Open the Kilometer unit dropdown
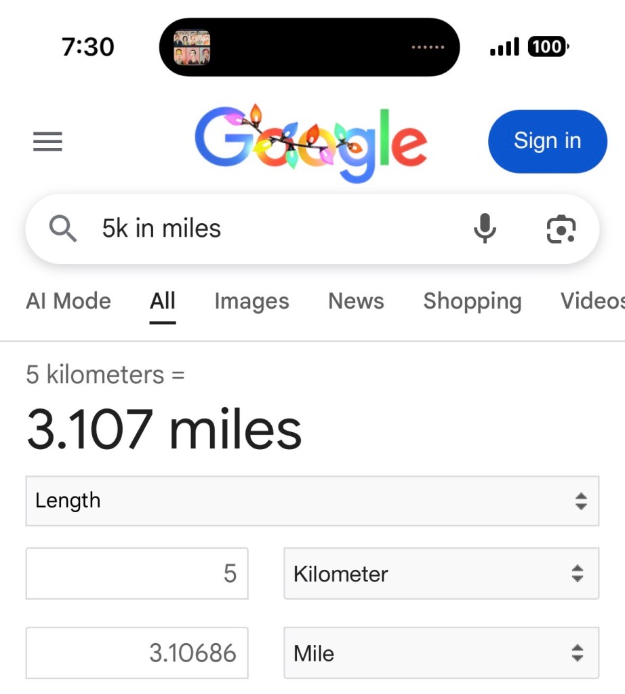This screenshot has width=625, height=694. click(x=441, y=573)
